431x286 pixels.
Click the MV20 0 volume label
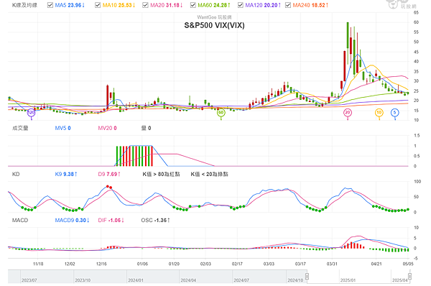[x=107, y=128]
